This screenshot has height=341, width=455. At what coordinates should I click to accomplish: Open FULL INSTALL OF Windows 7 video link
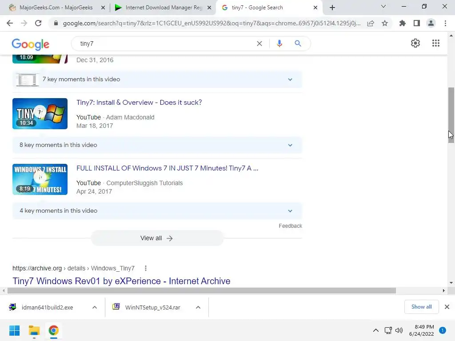click(x=167, y=168)
